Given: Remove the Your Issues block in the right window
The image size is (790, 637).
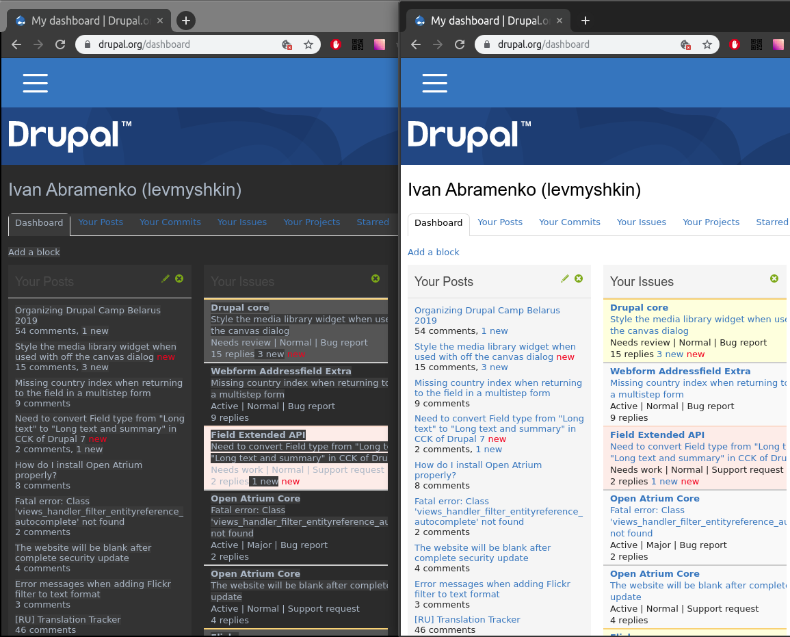Looking at the screenshot, I should [x=774, y=278].
